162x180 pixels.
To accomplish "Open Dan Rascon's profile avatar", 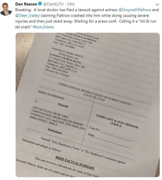I will 6,9.
